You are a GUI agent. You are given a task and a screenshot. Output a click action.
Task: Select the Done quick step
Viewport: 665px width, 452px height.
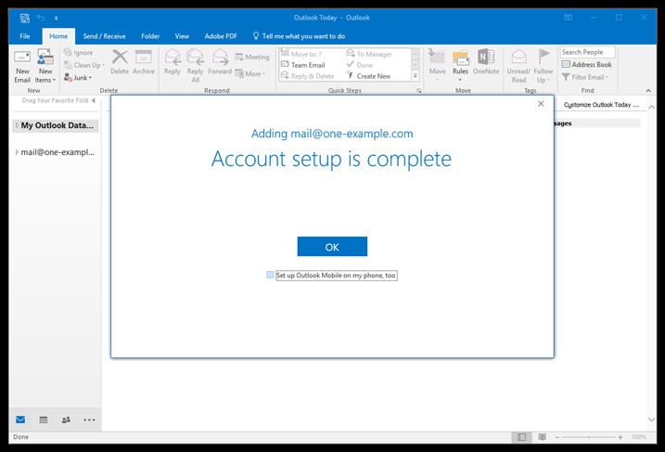tap(360, 65)
